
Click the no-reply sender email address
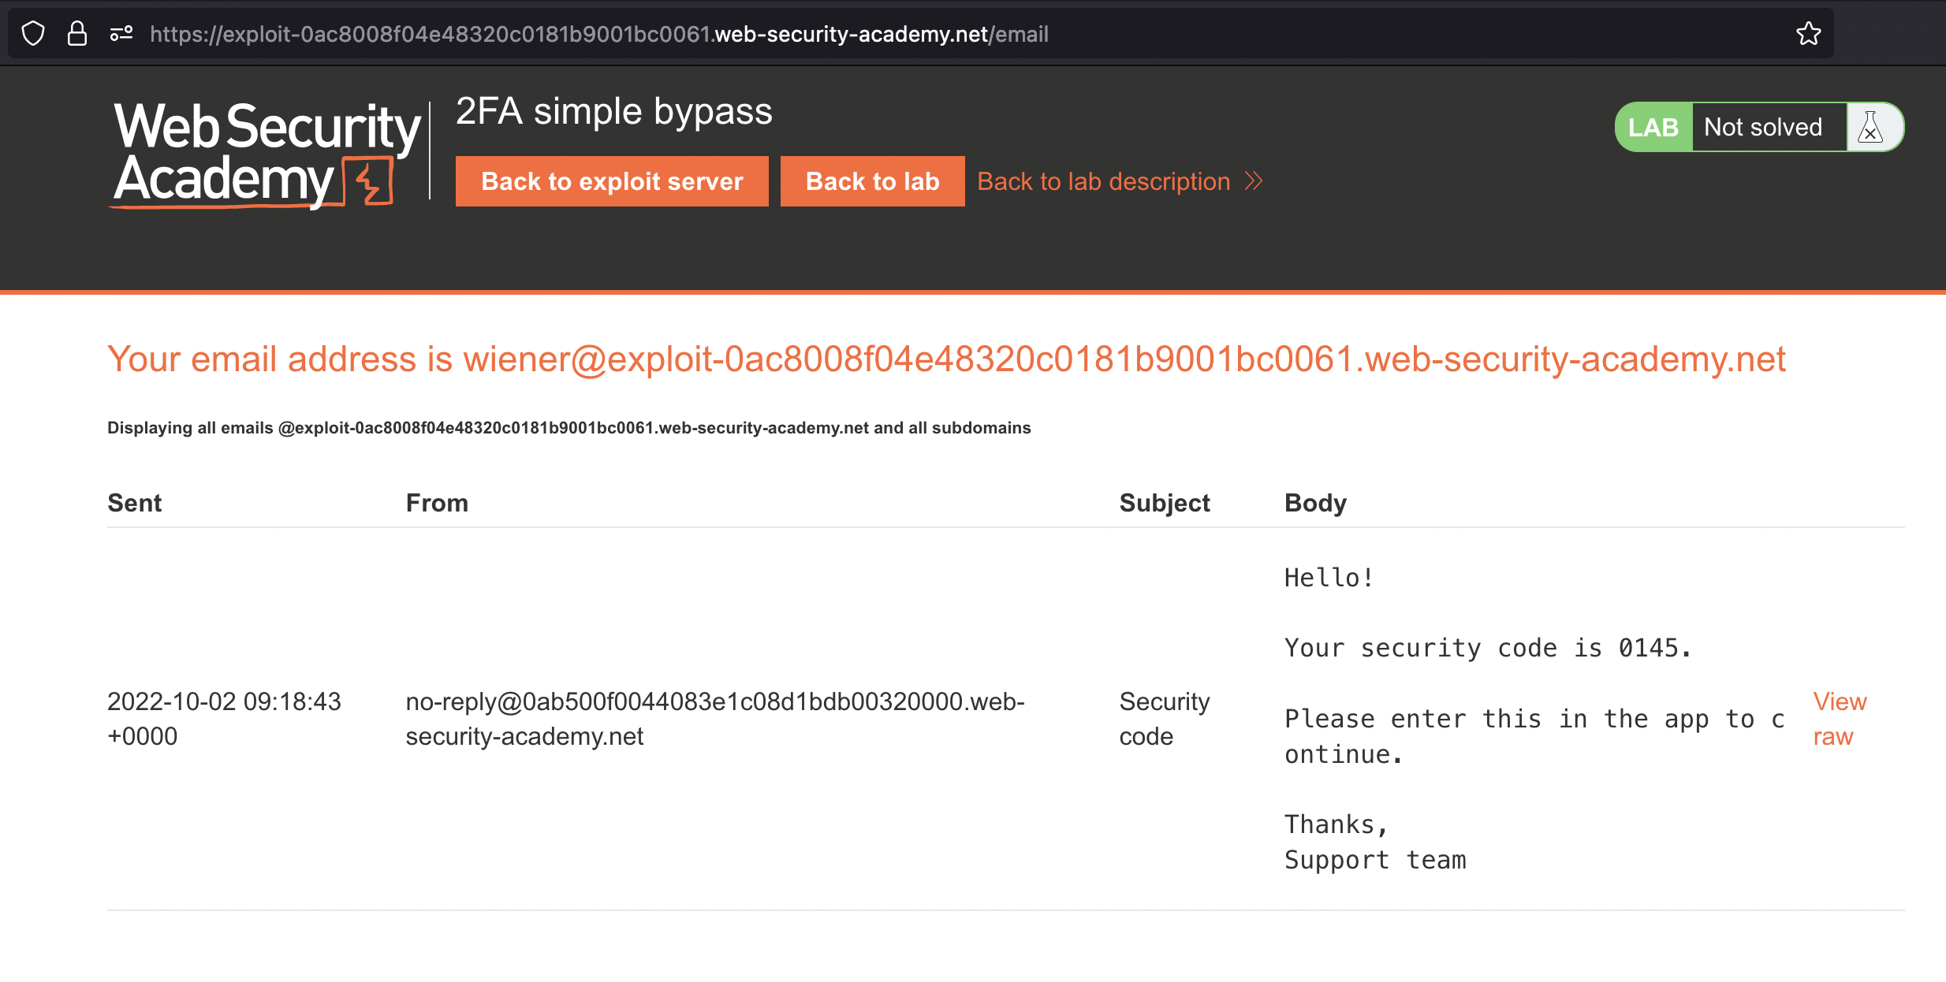[x=714, y=719]
